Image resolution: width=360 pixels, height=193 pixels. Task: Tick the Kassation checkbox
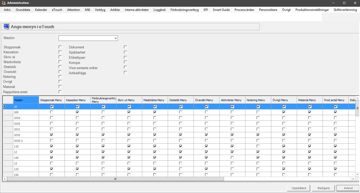click(60, 52)
